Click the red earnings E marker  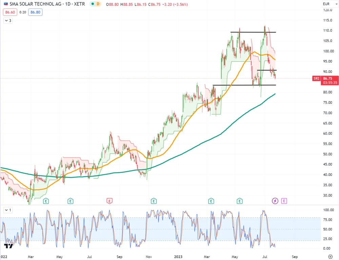[109, 201]
